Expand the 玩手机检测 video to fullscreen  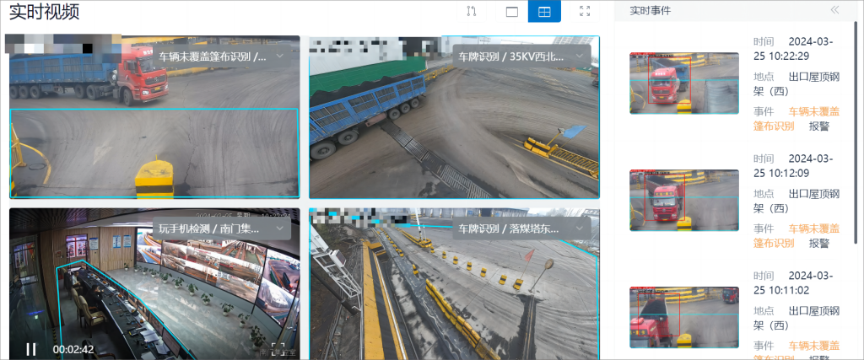(278, 348)
